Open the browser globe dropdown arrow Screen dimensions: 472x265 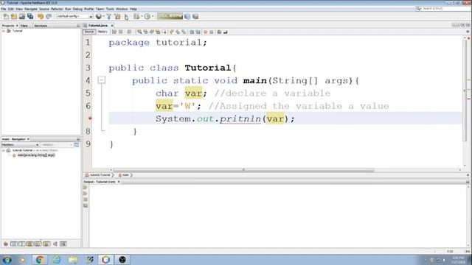tap(103, 16)
